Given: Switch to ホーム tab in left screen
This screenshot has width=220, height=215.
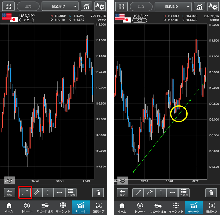Looking at the screenshot, I should 9,207.
